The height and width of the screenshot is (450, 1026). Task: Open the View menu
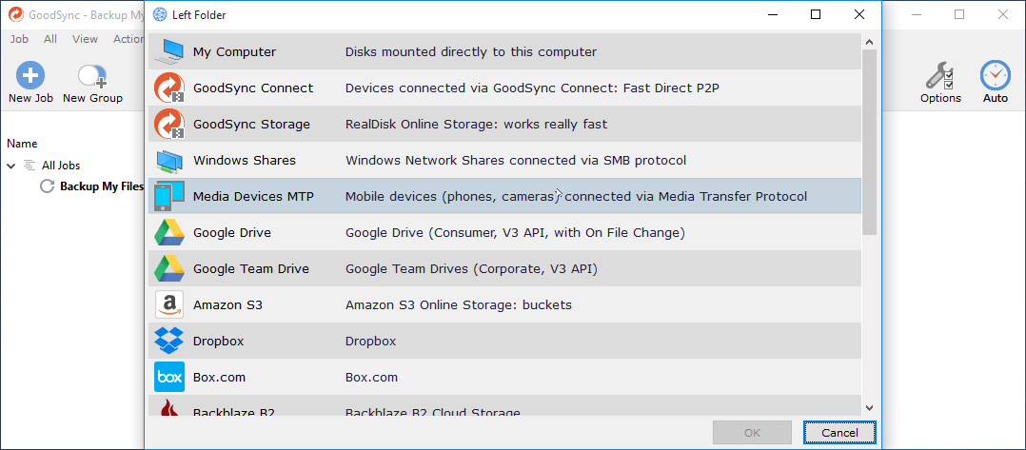pyautogui.click(x=85, y=39)
